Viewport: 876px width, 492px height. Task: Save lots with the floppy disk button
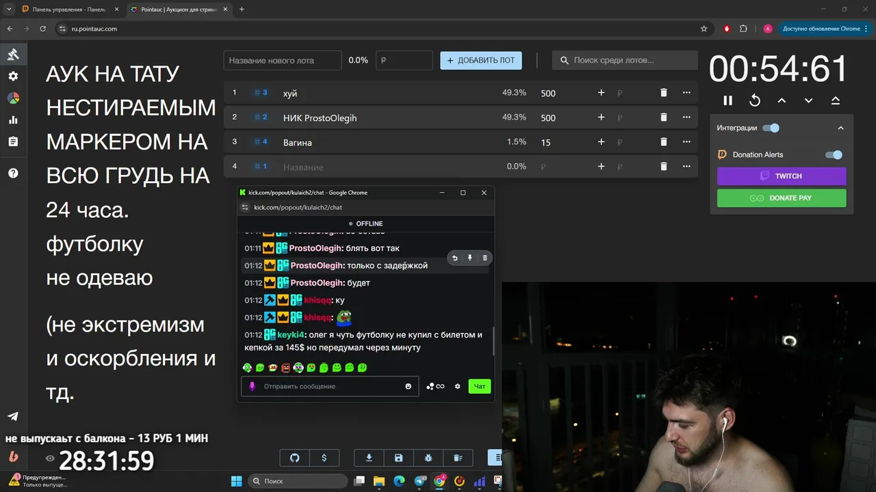pyautogui.click(x=399, y=458)
